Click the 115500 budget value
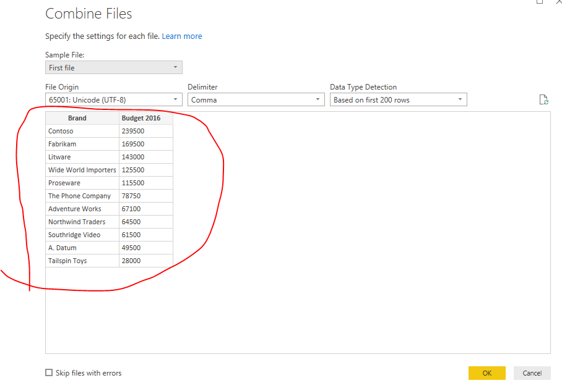Image resolution: width=562 pixels, height=391 pixels. coord(146,183)
